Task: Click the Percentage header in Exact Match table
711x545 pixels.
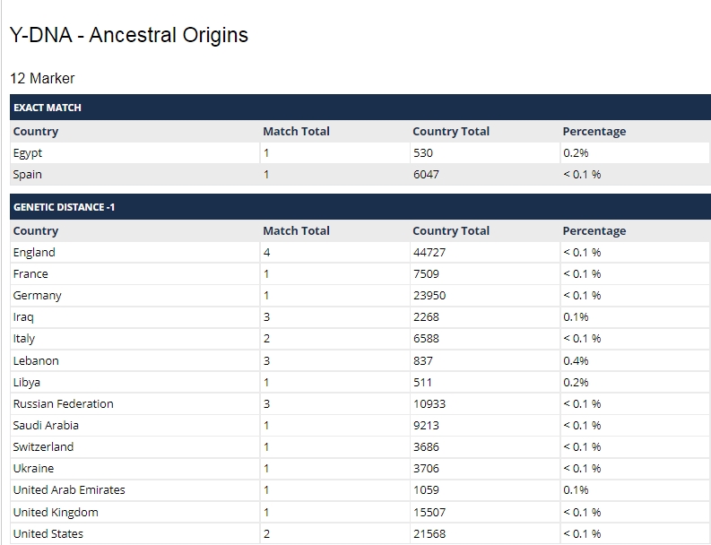Action: [x=594, y=132]
